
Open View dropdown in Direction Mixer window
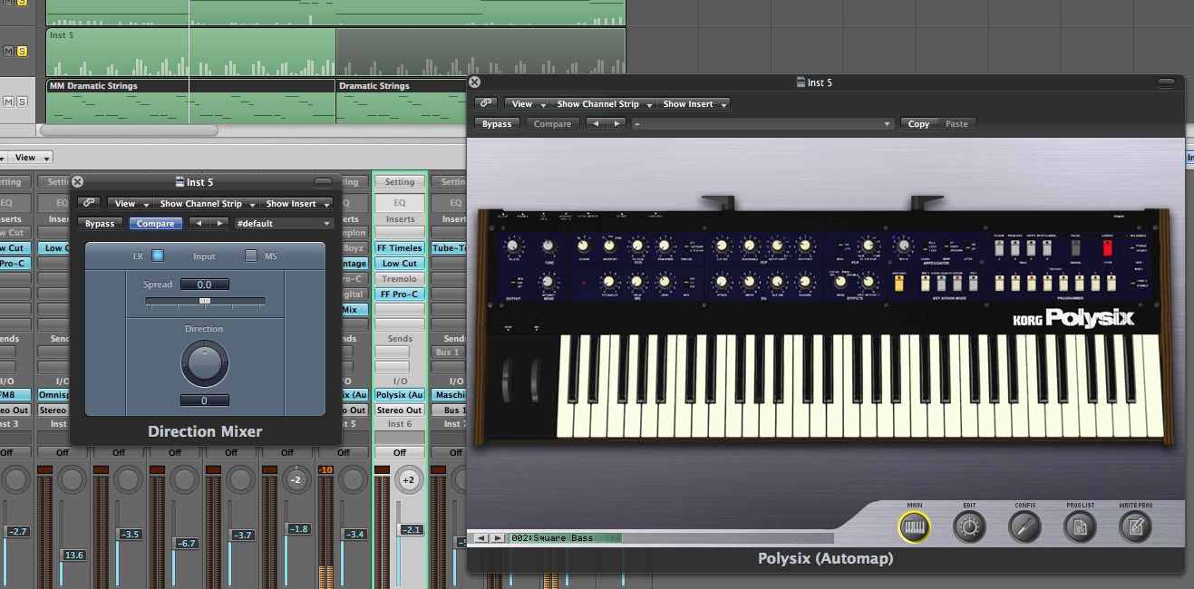click(131, 204)
